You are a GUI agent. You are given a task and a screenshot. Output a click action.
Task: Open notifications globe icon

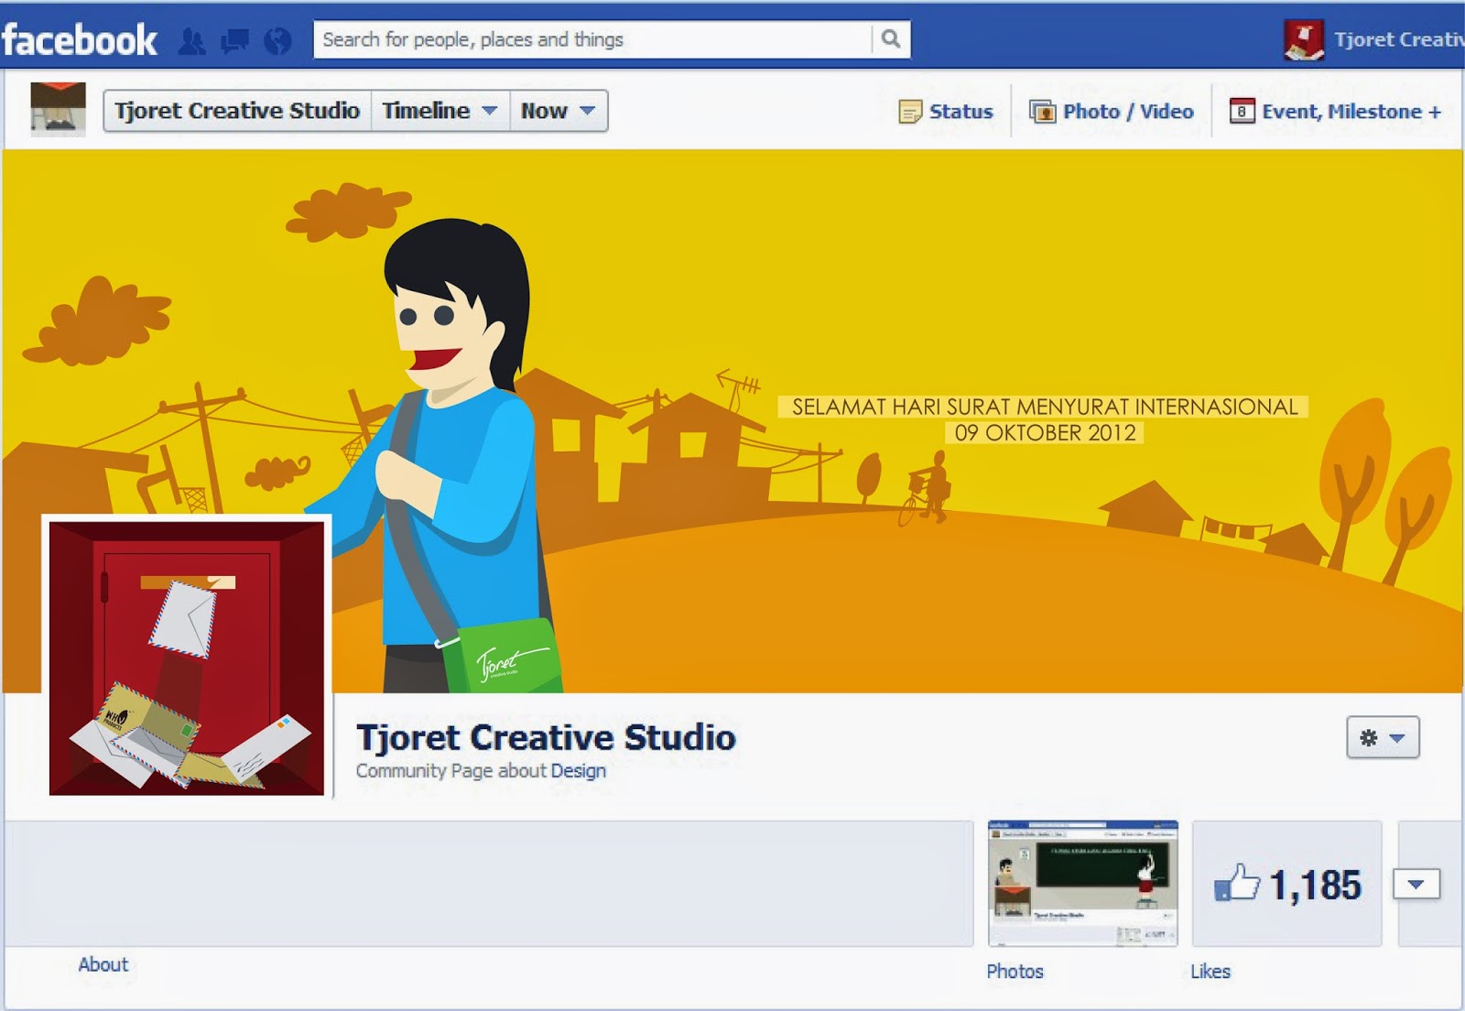tap(277, 40)
